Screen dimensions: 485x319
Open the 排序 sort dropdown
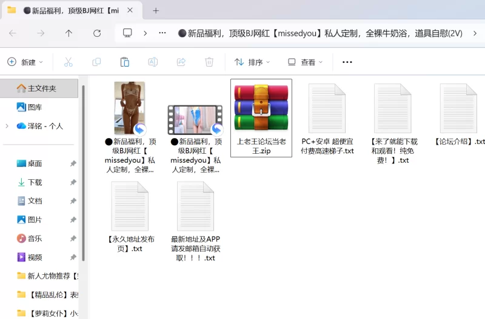click(252, 62)
